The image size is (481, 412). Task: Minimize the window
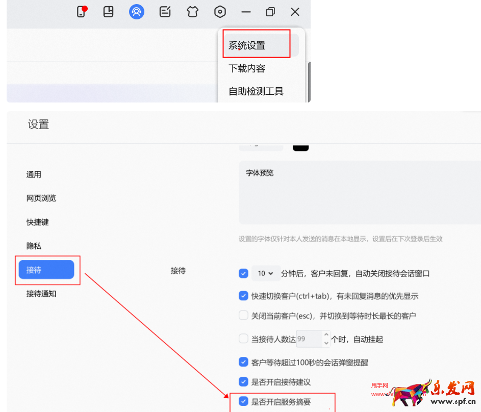(x=246, y=12)
